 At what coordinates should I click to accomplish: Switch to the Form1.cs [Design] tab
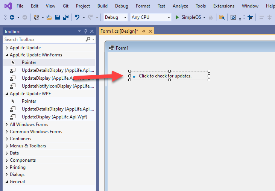(119, 31)
